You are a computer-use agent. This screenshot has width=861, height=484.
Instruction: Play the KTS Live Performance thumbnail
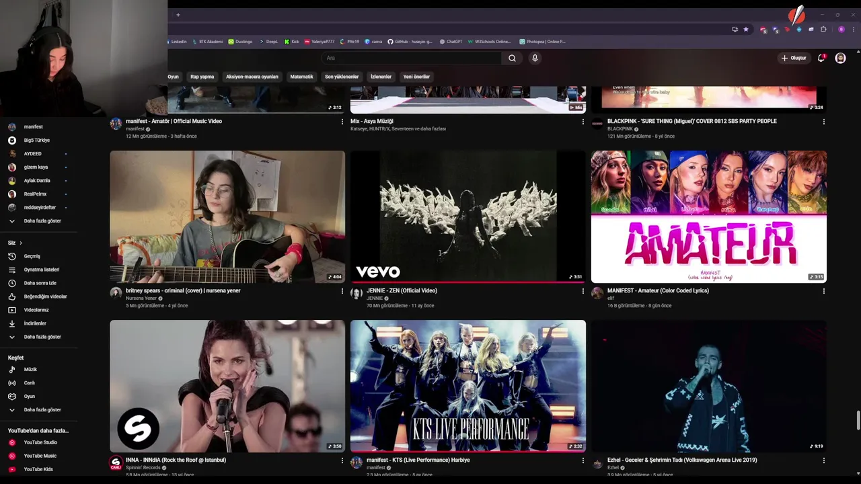[468, 386]
